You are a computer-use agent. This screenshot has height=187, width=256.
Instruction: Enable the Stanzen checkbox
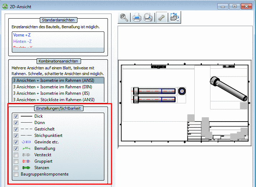pyautogui.click(x=16, y=168)
